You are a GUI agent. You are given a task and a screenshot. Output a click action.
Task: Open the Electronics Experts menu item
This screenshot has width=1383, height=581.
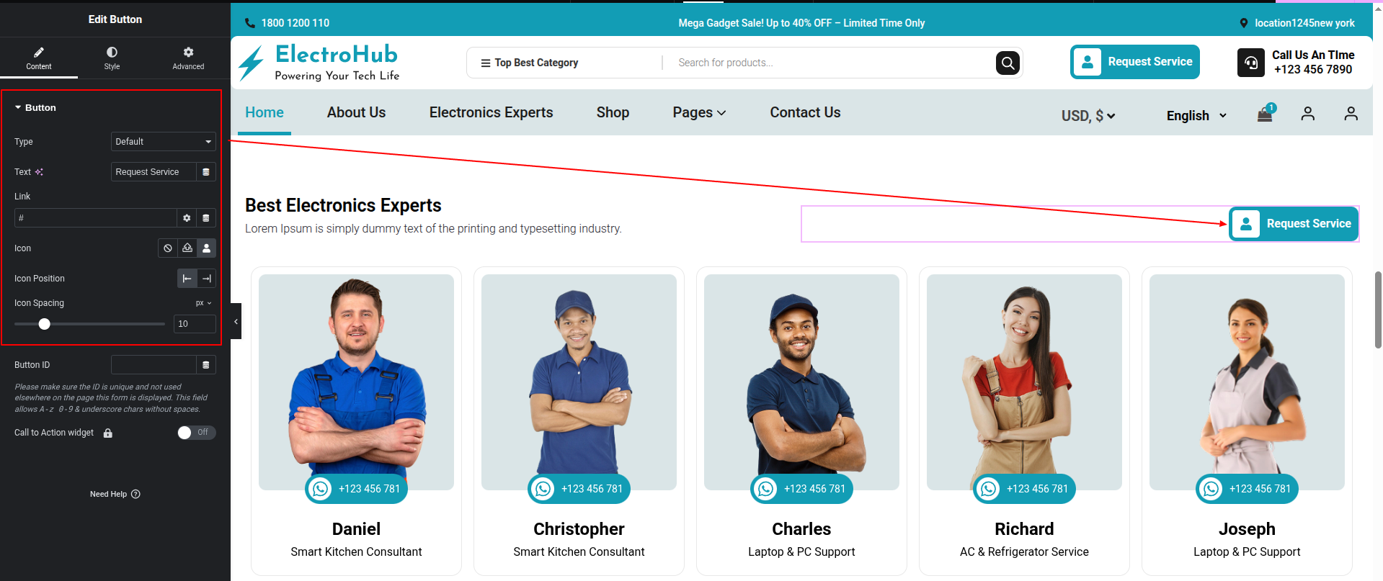(491, 112)
